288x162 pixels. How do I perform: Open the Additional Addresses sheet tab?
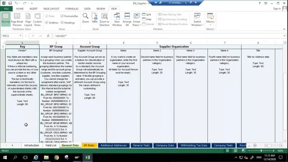click(x=114, y=145)
